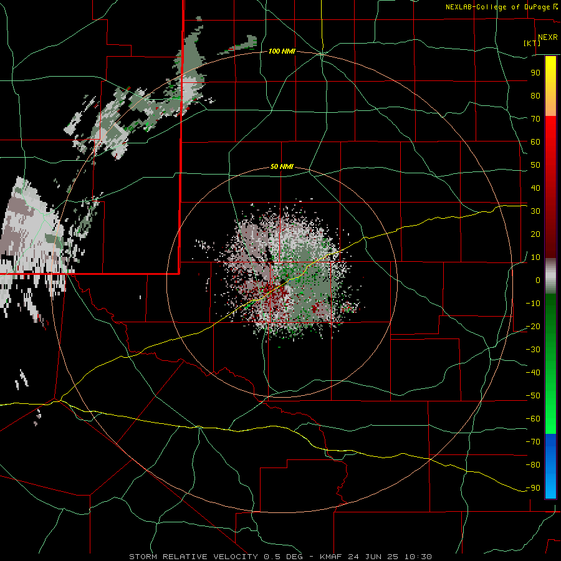Click the 80 value on the velocity scale
Image resolution: width=561 pixels, height=561 pixels.
click(x=535, y=95)
